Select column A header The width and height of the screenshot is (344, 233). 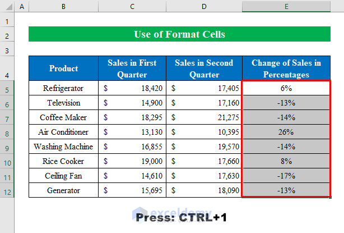click(22, 6)
